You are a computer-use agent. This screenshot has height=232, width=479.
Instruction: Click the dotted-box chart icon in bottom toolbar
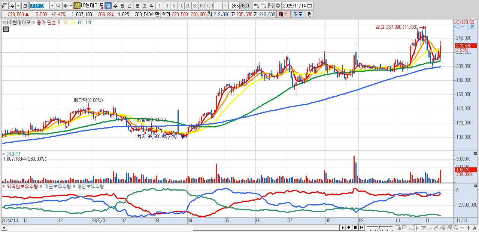411,228
